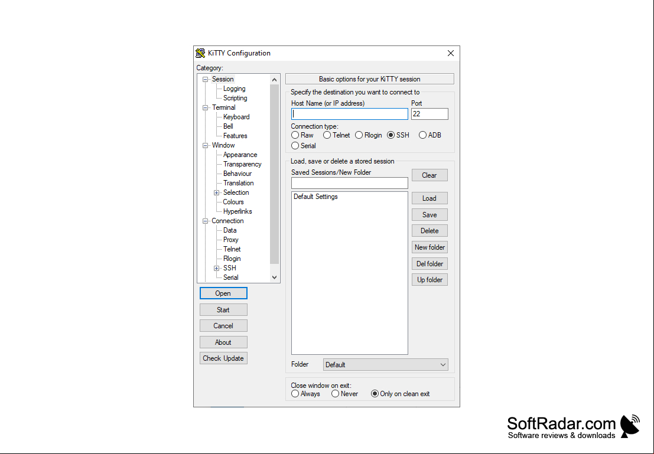Click the Saved Sessions name field
654x454 pixels.
350,183
